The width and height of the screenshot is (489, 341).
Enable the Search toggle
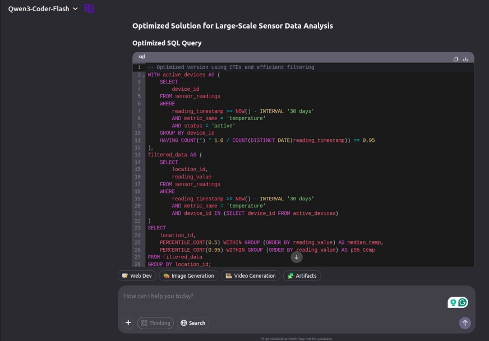click(x=193, y=323)
